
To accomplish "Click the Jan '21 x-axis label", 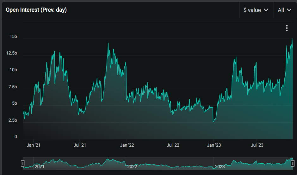I will coord(34,145).
